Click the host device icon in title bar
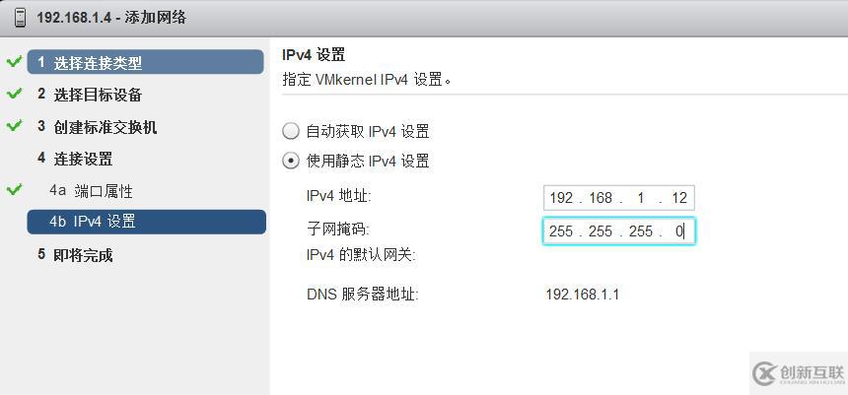Screen dimensions: 848x395 coord(19,18)
